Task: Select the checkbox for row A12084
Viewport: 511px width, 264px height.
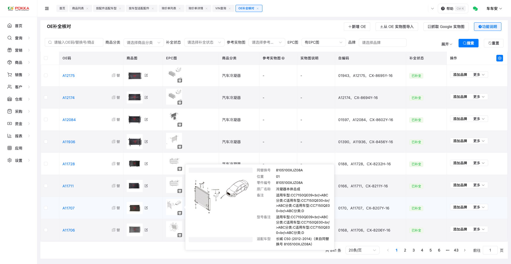Action: click(x=46, y=119)
